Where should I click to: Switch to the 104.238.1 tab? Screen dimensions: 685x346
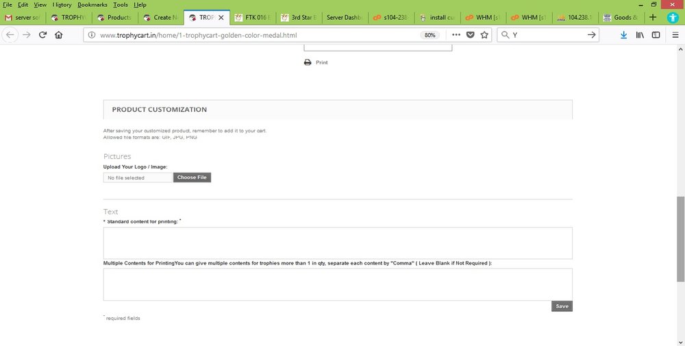(x=575, y=18)
